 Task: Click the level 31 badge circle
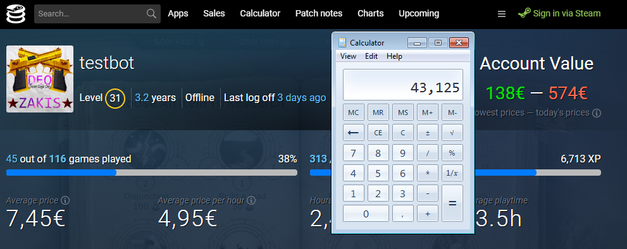tap(115, 99)
